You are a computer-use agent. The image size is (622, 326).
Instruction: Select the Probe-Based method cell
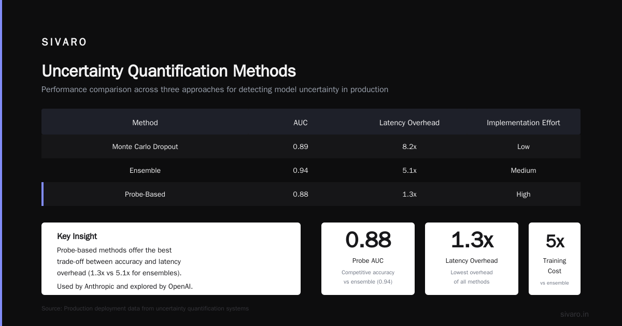pyautogui.click(x=145, y=194)
